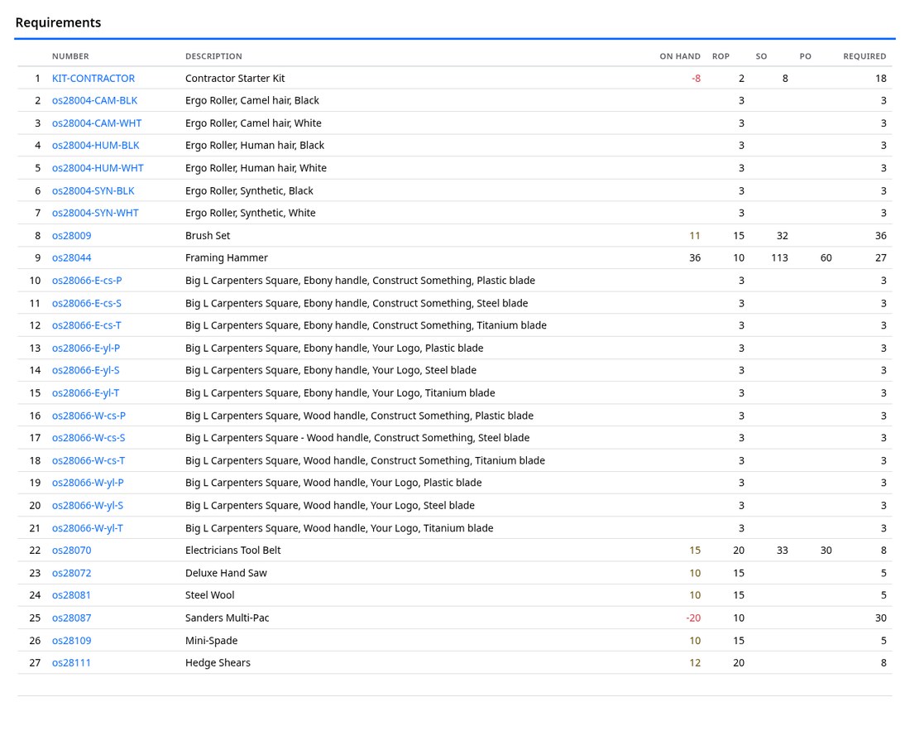Open the os28111 Hedge Shears link
This screenshot has width=910, height=731.
(x=71, y=663)
